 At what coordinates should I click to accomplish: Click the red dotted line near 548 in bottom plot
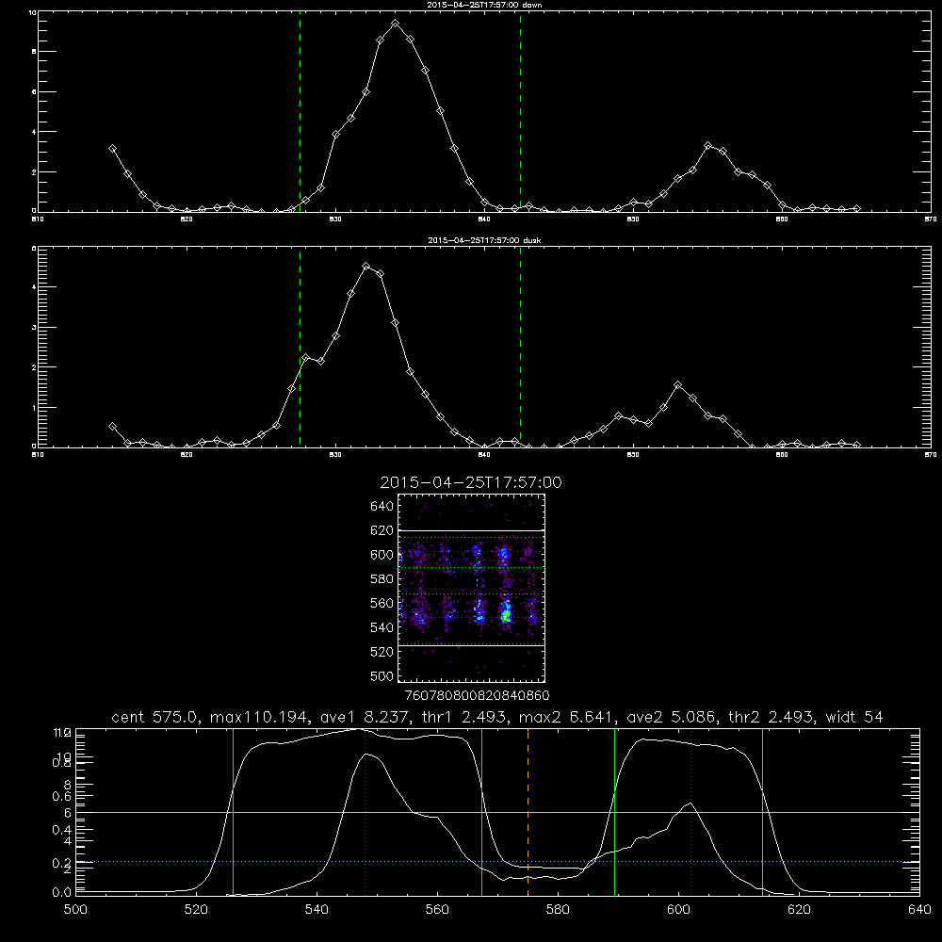point(365,811)
